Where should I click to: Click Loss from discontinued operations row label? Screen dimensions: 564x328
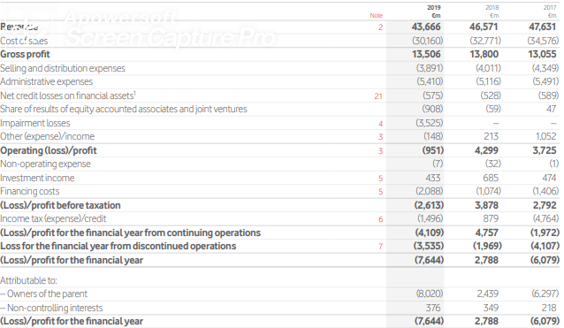[x=118, y=246]
